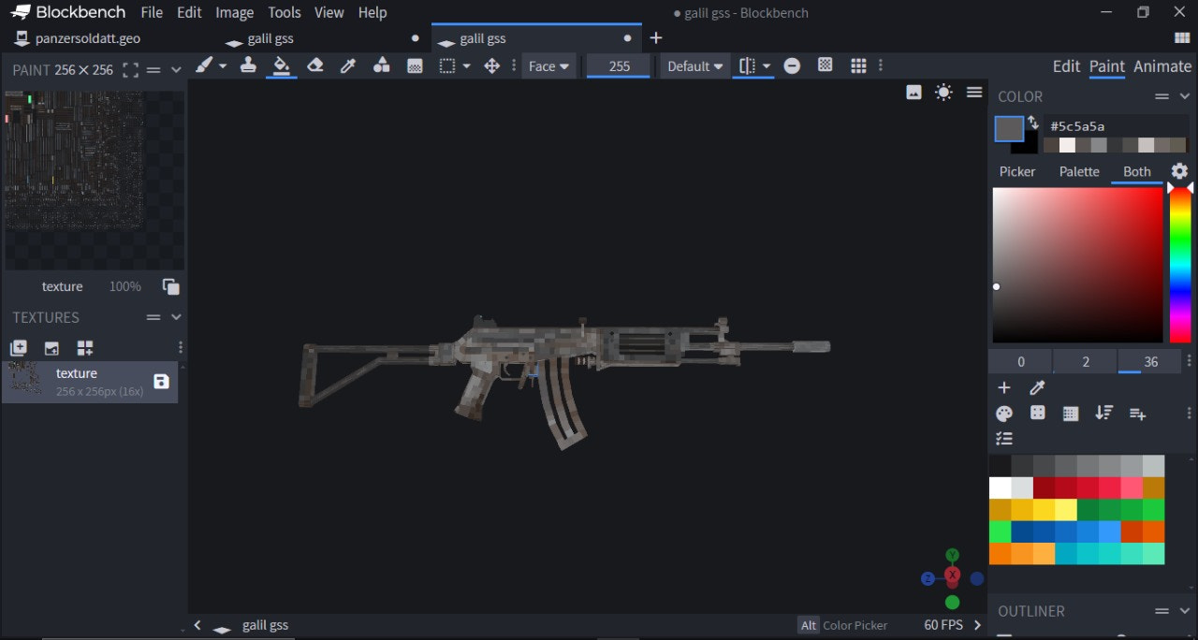Save the texture using the disk icon

161,382
